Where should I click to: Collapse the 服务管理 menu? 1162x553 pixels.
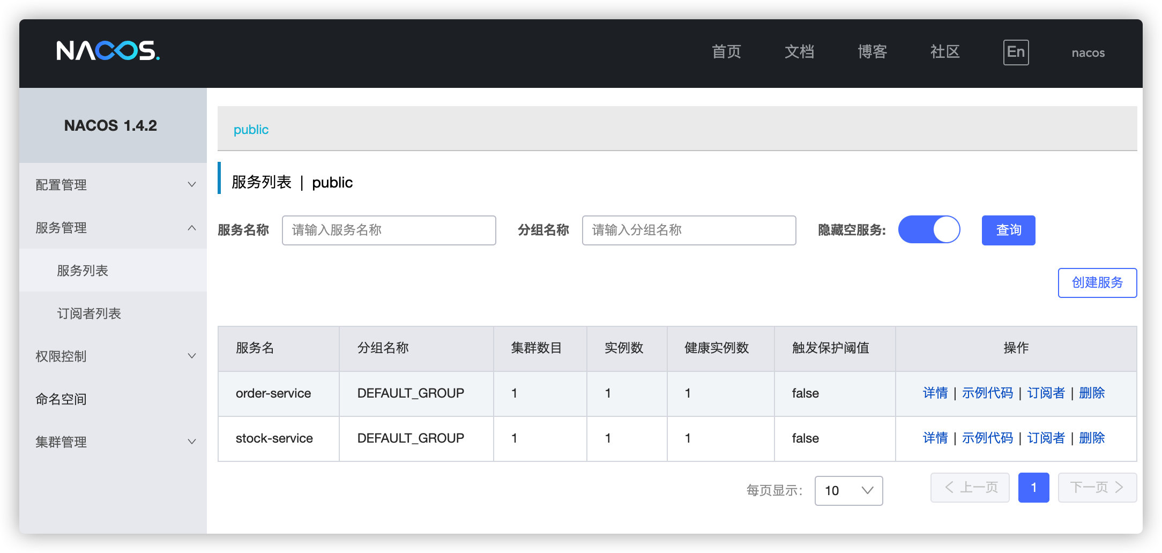coord(113,228)
